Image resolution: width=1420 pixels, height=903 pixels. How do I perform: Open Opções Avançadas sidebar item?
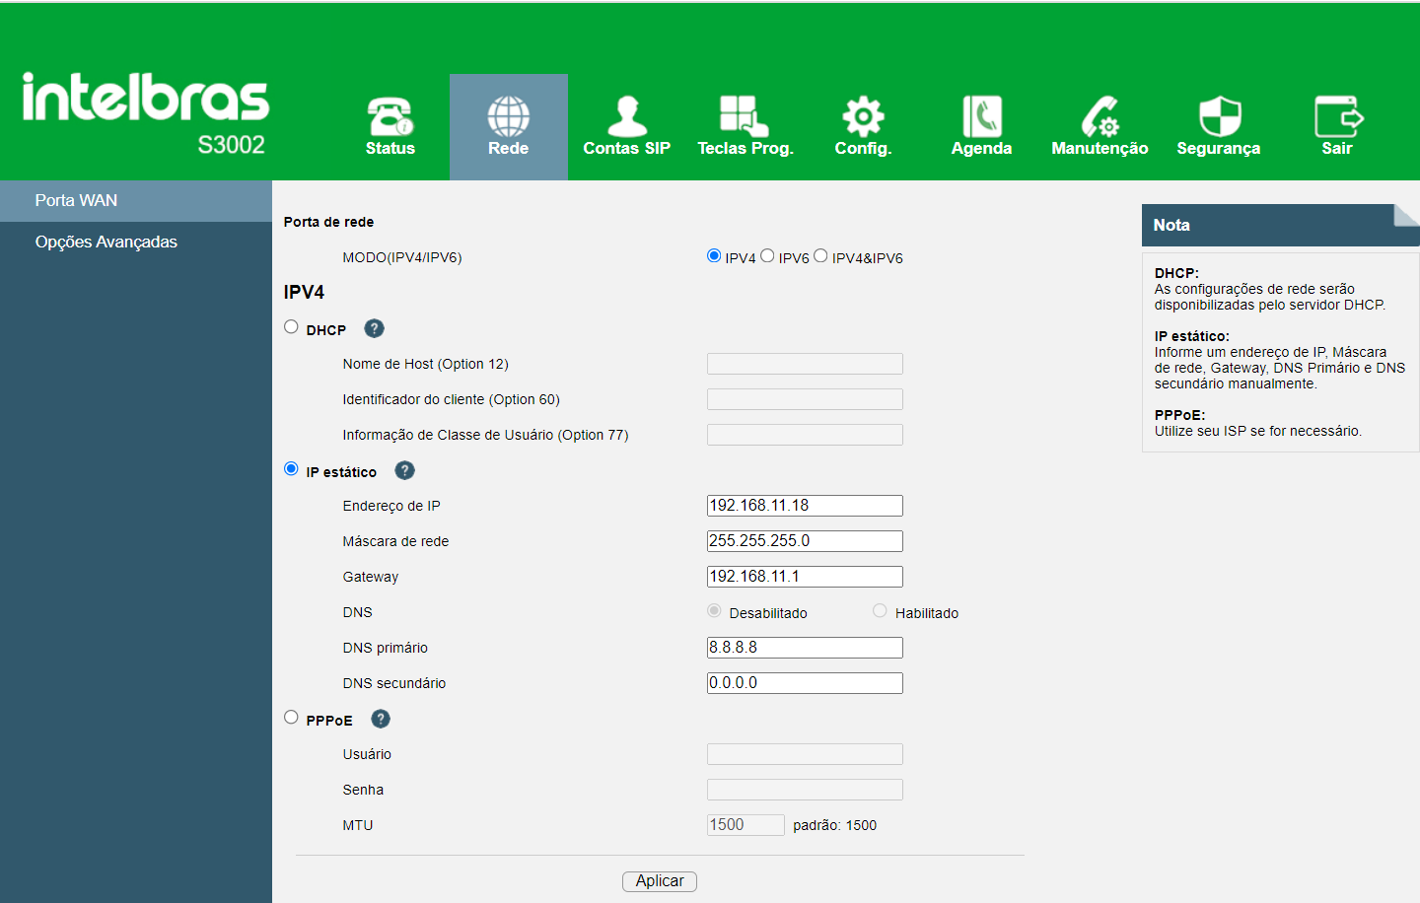[x=136, y=242]
